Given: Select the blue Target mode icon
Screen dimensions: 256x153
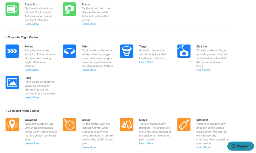Looking at the screenshot, I should pos(127,51).
